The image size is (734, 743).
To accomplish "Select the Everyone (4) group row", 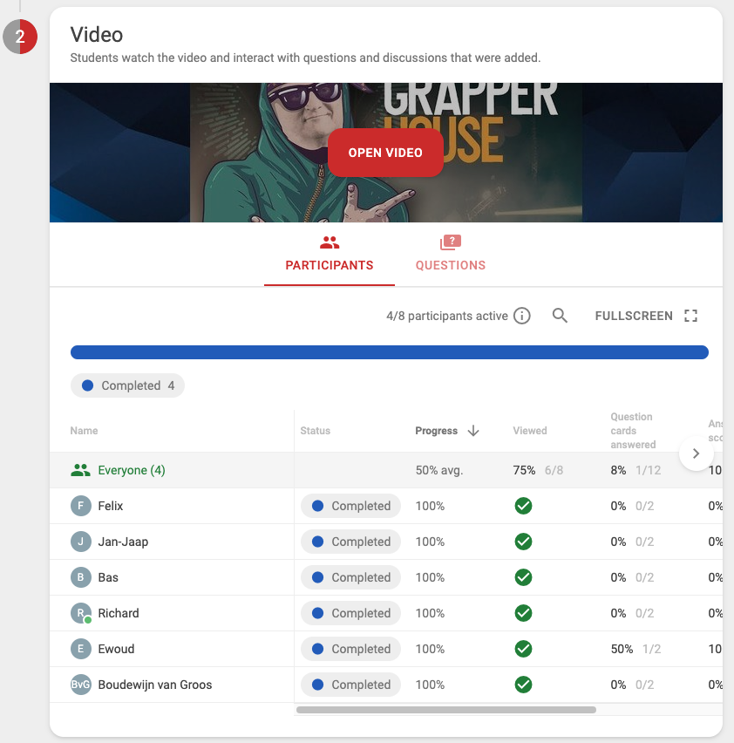I will [386, 470].
